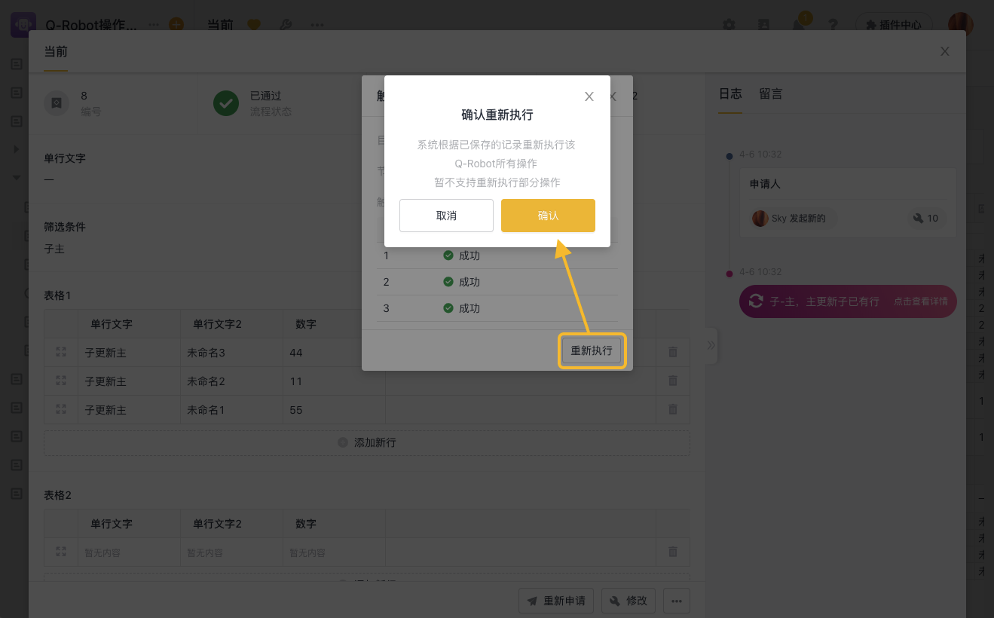This screenshot has height=618, width=994.
Task: Open the three-dot menu after Q-Robot操作 title
Action: point(154,24)
